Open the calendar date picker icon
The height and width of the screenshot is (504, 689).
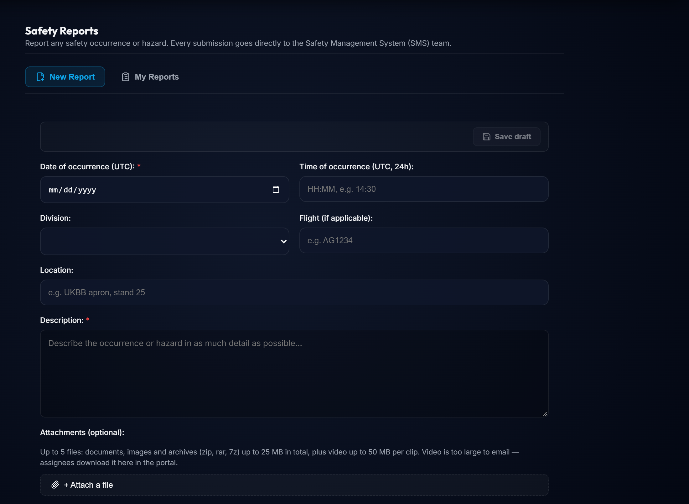coord(276,190)
